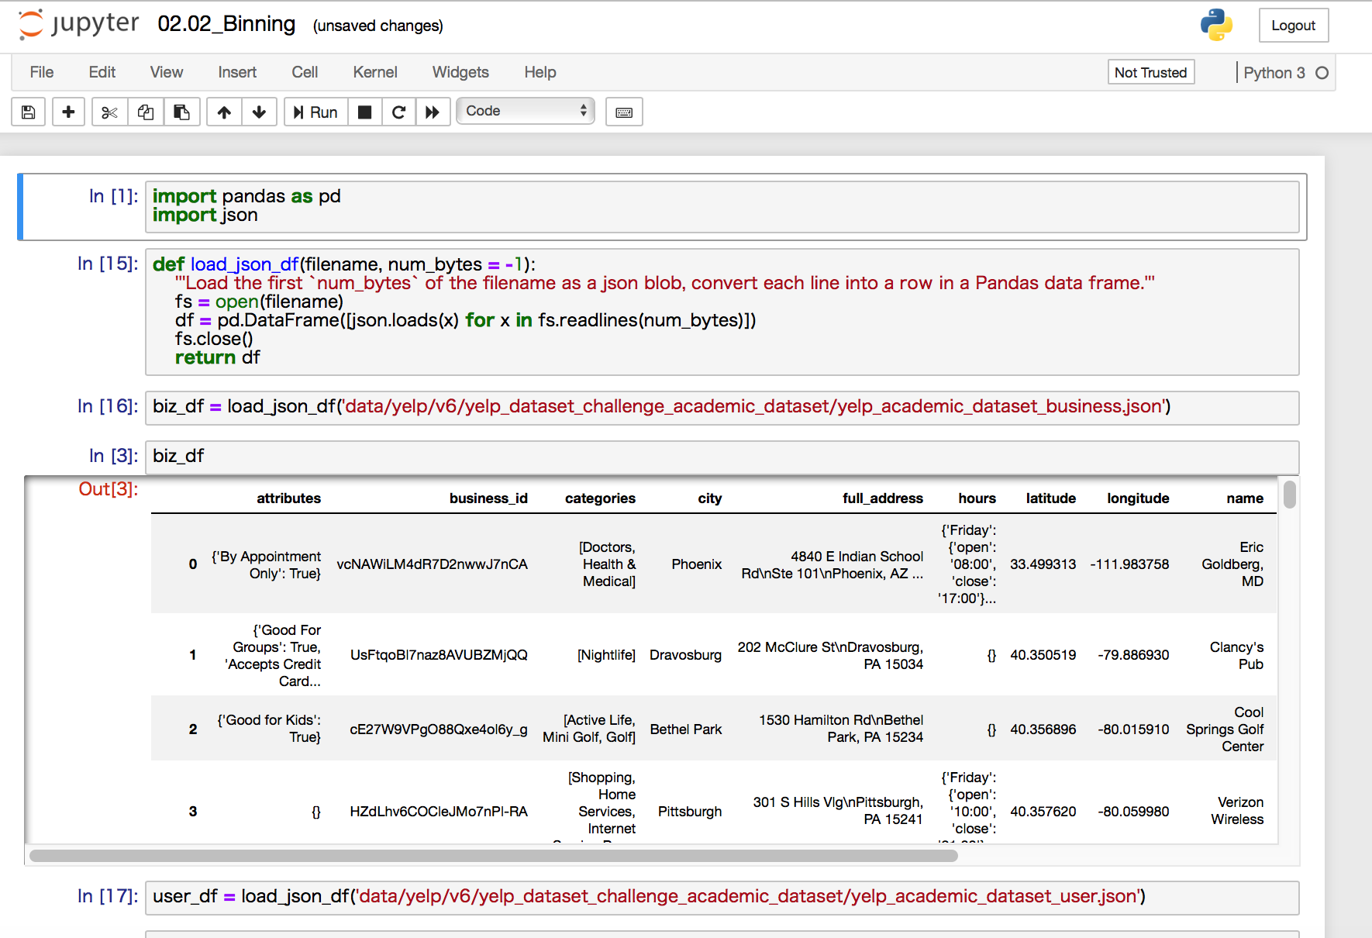Rename notebook title 02.02_Binning

coord(226,24)
